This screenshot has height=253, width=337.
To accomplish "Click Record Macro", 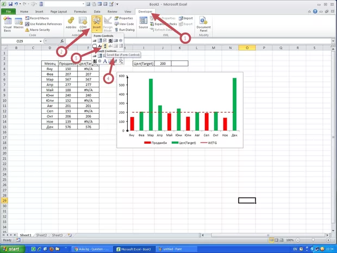I will [37, 18].
